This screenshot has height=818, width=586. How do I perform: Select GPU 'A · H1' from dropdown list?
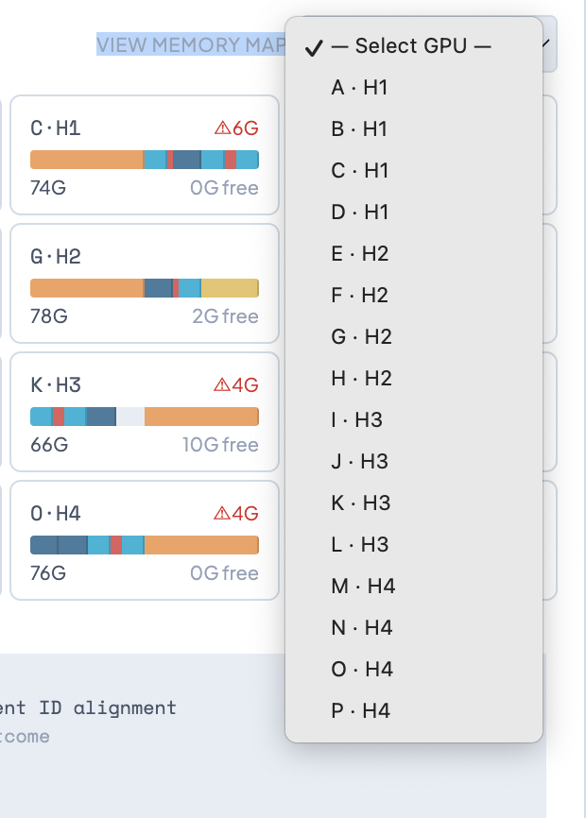pyautogui.click(x=360, y=88)
